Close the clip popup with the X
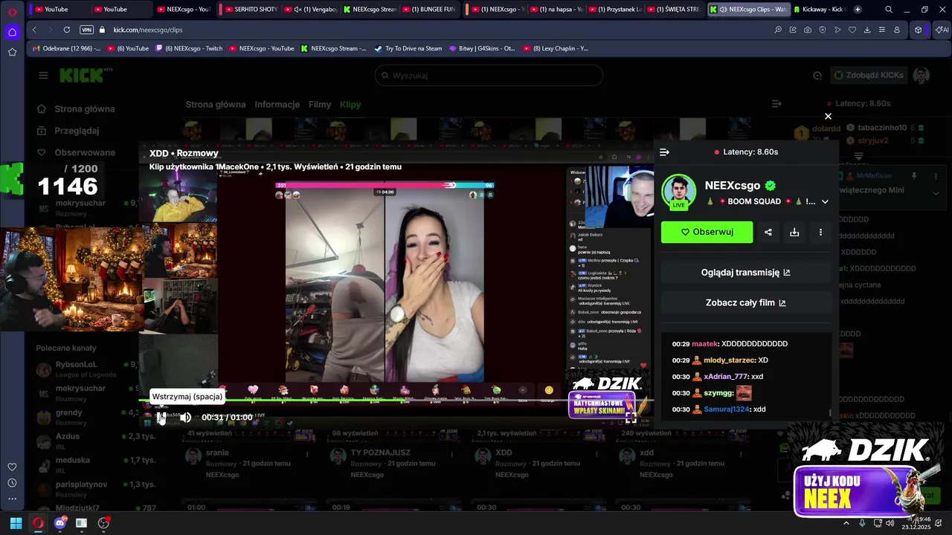Screen dimensions: 952x535 point(828,116)
